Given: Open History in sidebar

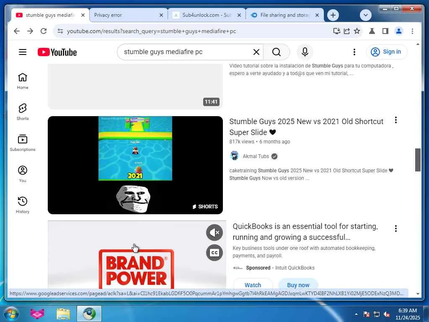Looking at the screenshot, I should pyautogui.click(x=23, y=205).
